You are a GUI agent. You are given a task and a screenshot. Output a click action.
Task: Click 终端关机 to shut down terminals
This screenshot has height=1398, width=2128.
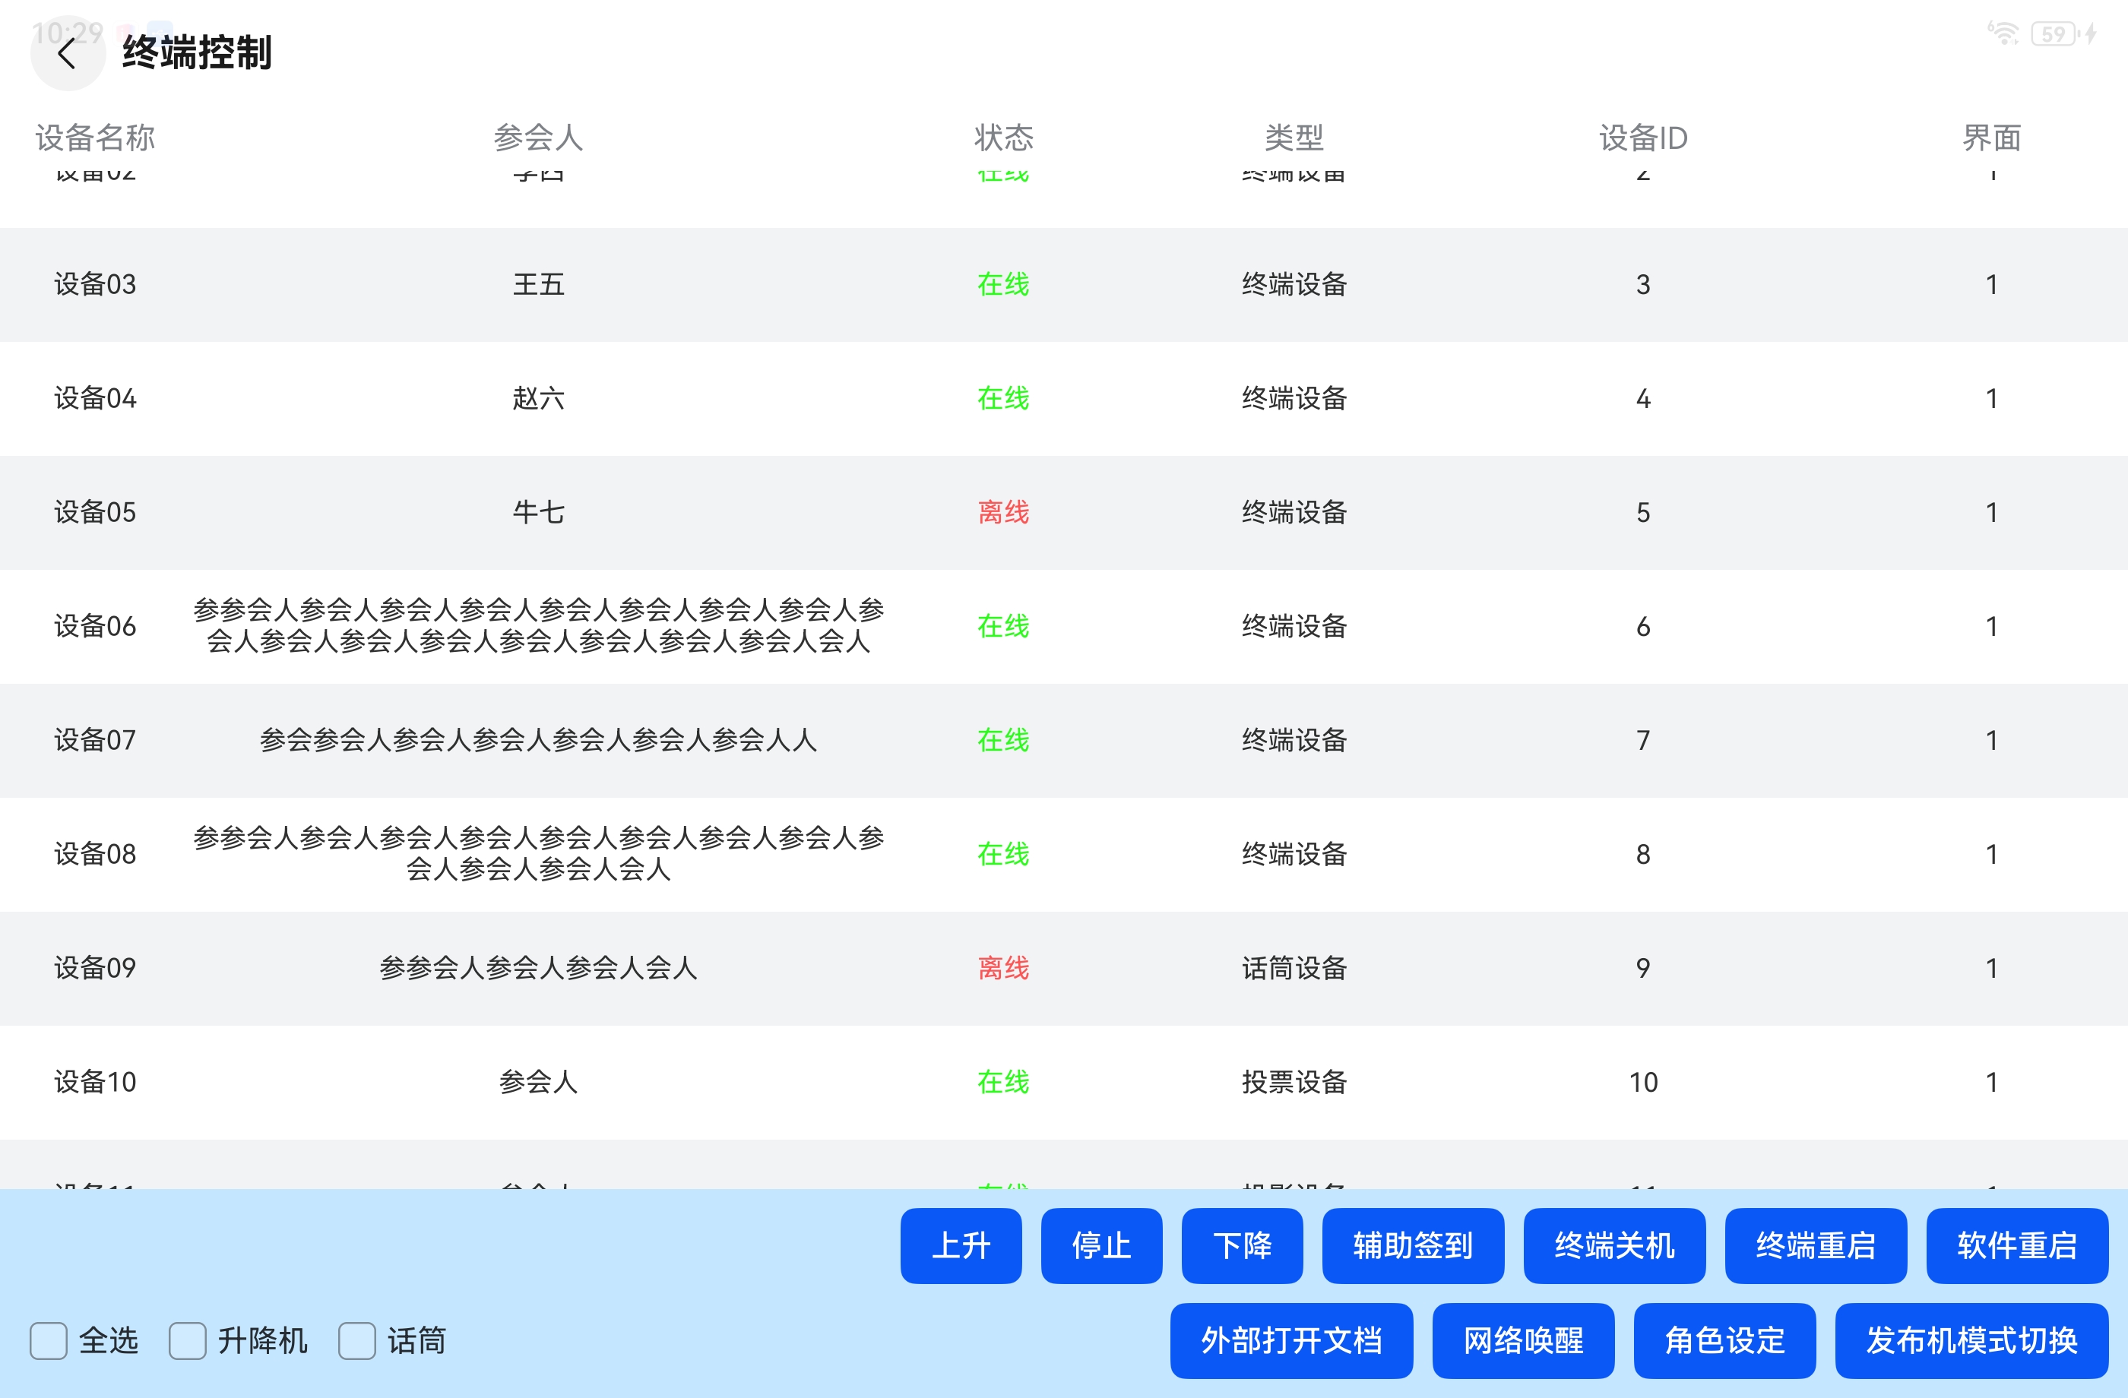1614,1246
